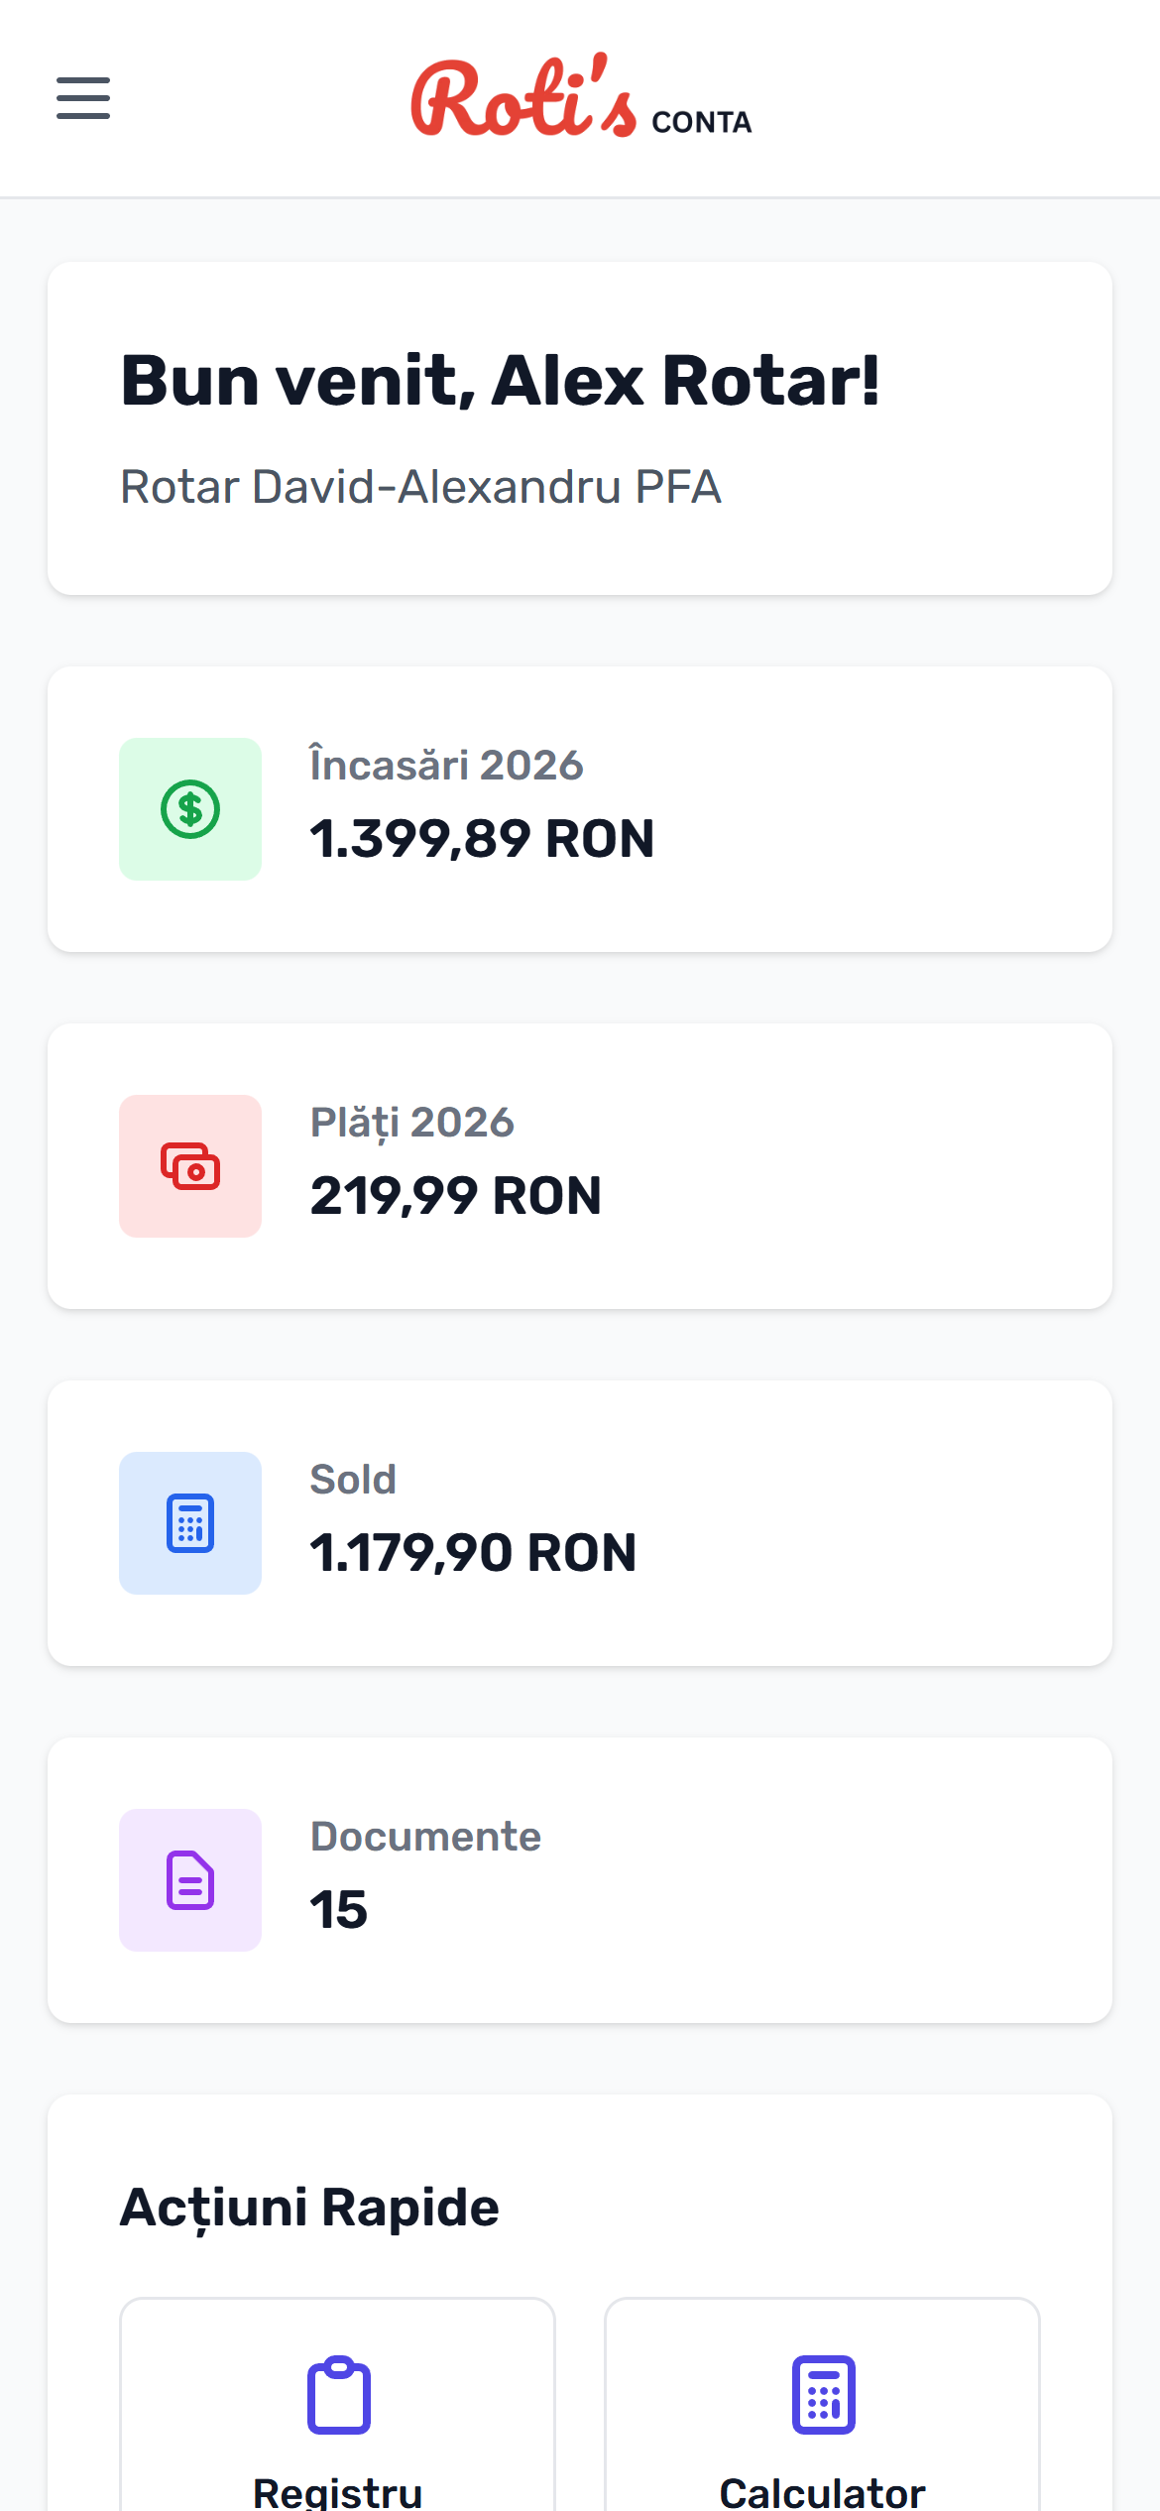Screen dimensions: 1160x2511
Task: Open the Registru quick action
Action: click(338, 2440)
